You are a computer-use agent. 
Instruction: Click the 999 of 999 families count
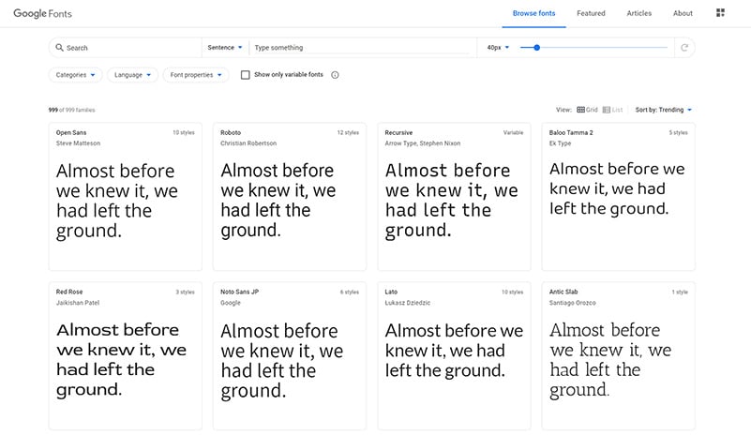[72, 110]
